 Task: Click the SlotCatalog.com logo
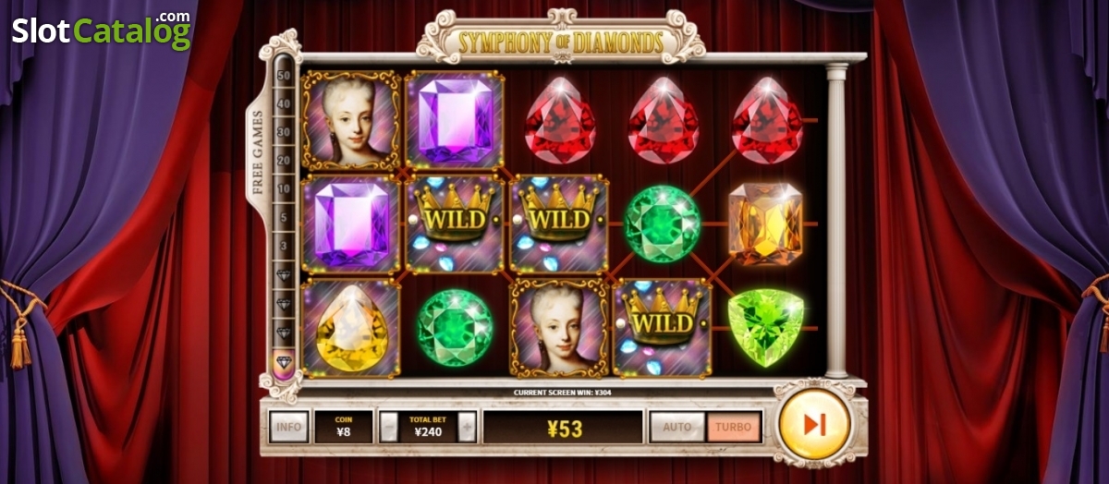(x=102, y=30)
